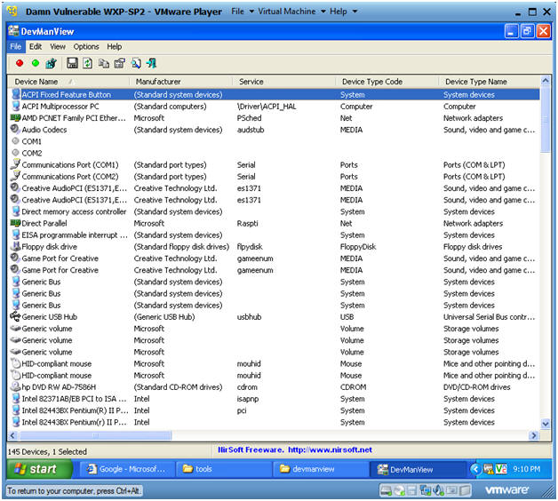
Task: Switch to the tools folder taskbar button
Action: (224, 469)
